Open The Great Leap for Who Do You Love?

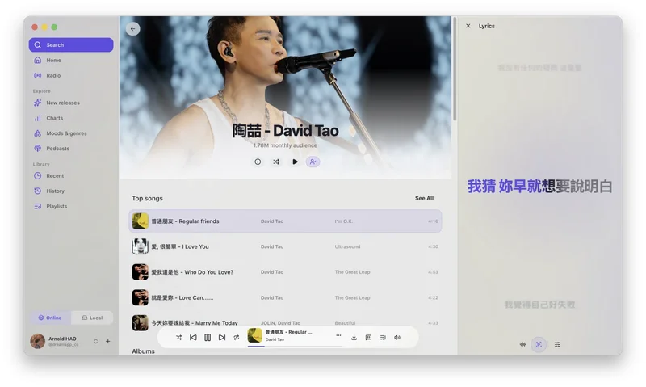click(352, 272)
